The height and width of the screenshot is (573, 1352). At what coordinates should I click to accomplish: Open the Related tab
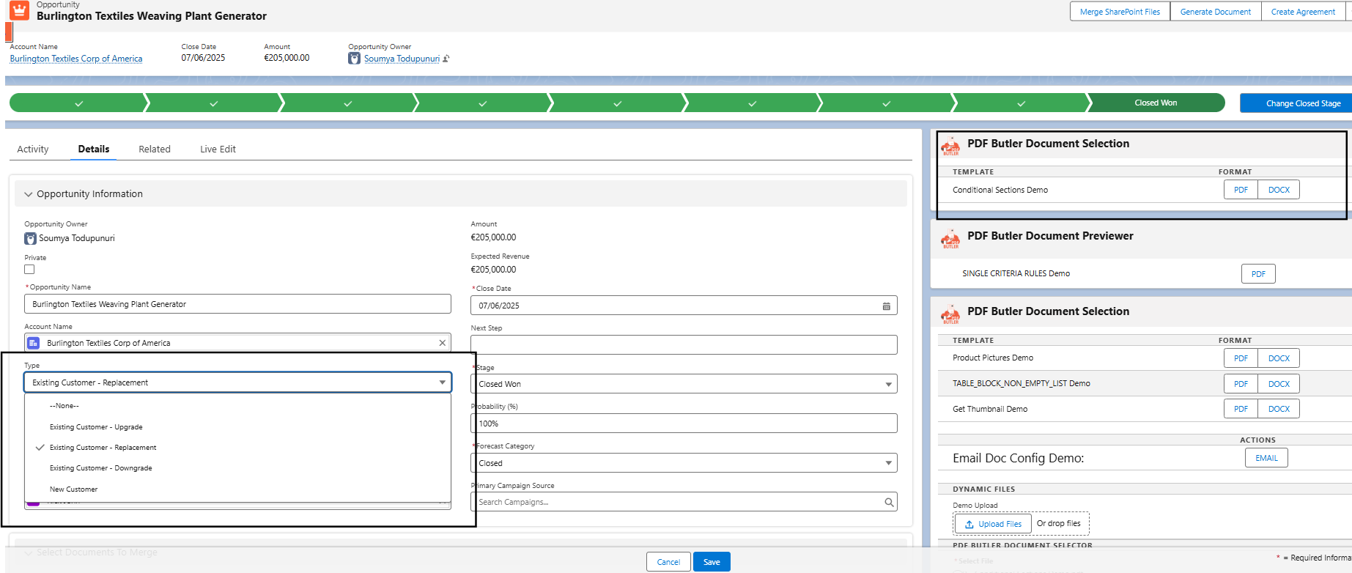(x=155, y=149)
